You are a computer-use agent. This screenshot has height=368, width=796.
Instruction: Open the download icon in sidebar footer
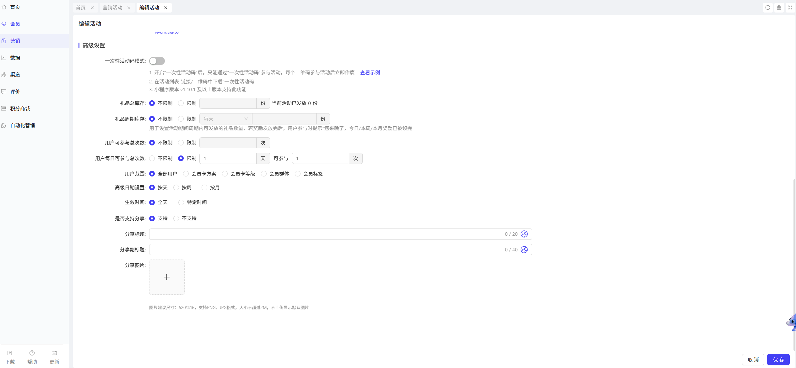(10, 353)
